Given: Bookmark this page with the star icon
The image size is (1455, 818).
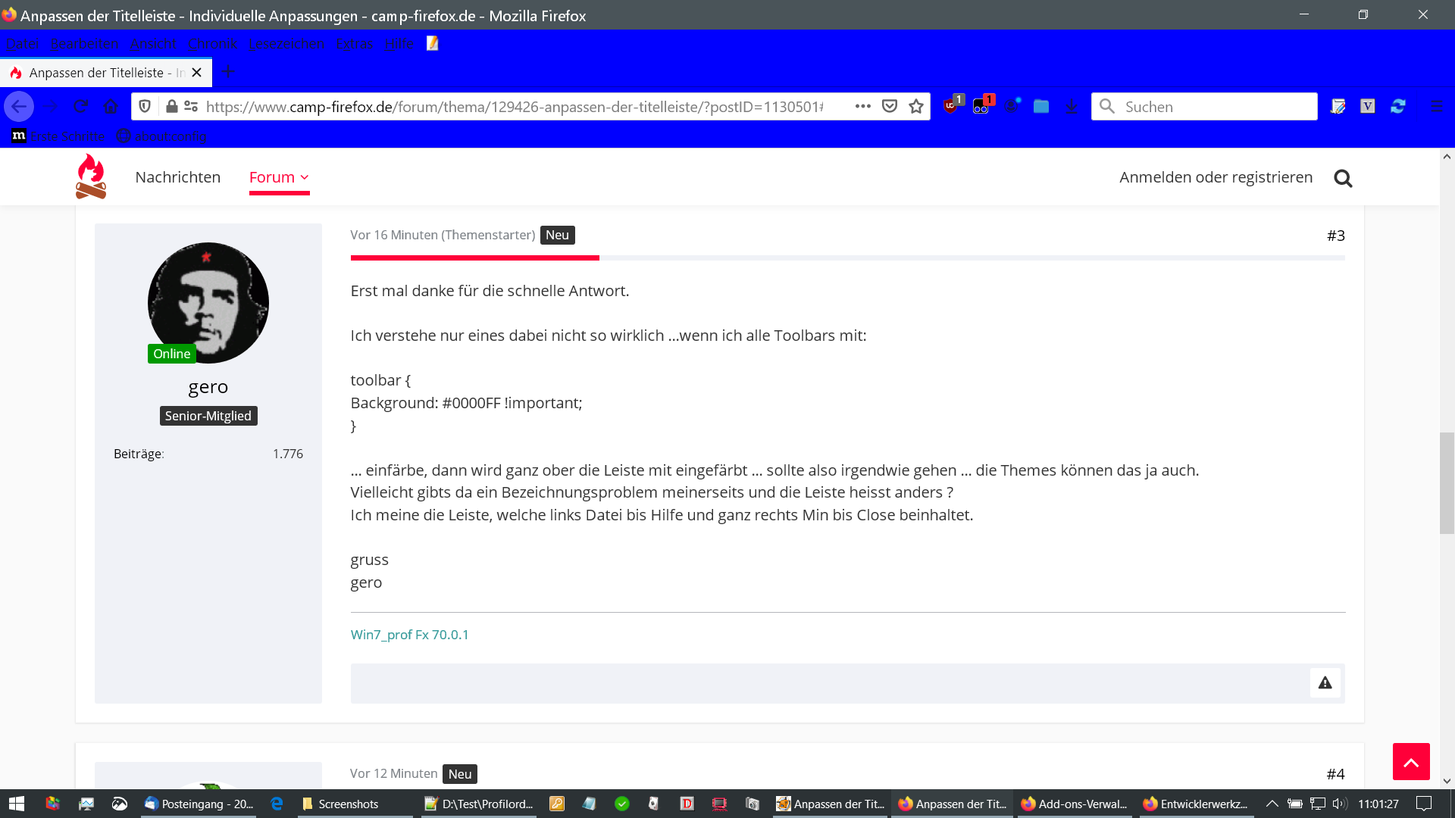Looking at the screenshot, I should [916, 107].
